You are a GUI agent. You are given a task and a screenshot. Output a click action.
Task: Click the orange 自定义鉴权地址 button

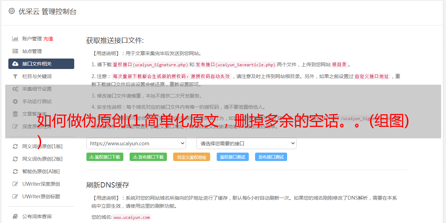coord(192,157)
